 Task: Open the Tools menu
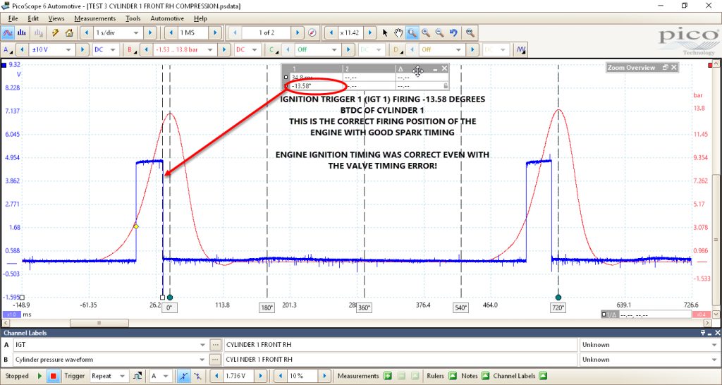click(x=133, y=18)
